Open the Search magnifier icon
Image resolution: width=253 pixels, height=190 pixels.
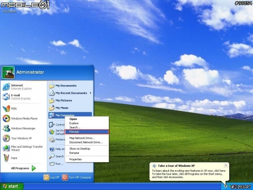click(52, 156)
